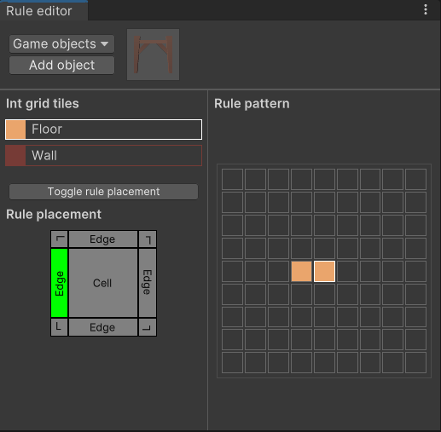Toggle the top Edge placement
This screenshot has height=432, width=441.
[103, 239]
